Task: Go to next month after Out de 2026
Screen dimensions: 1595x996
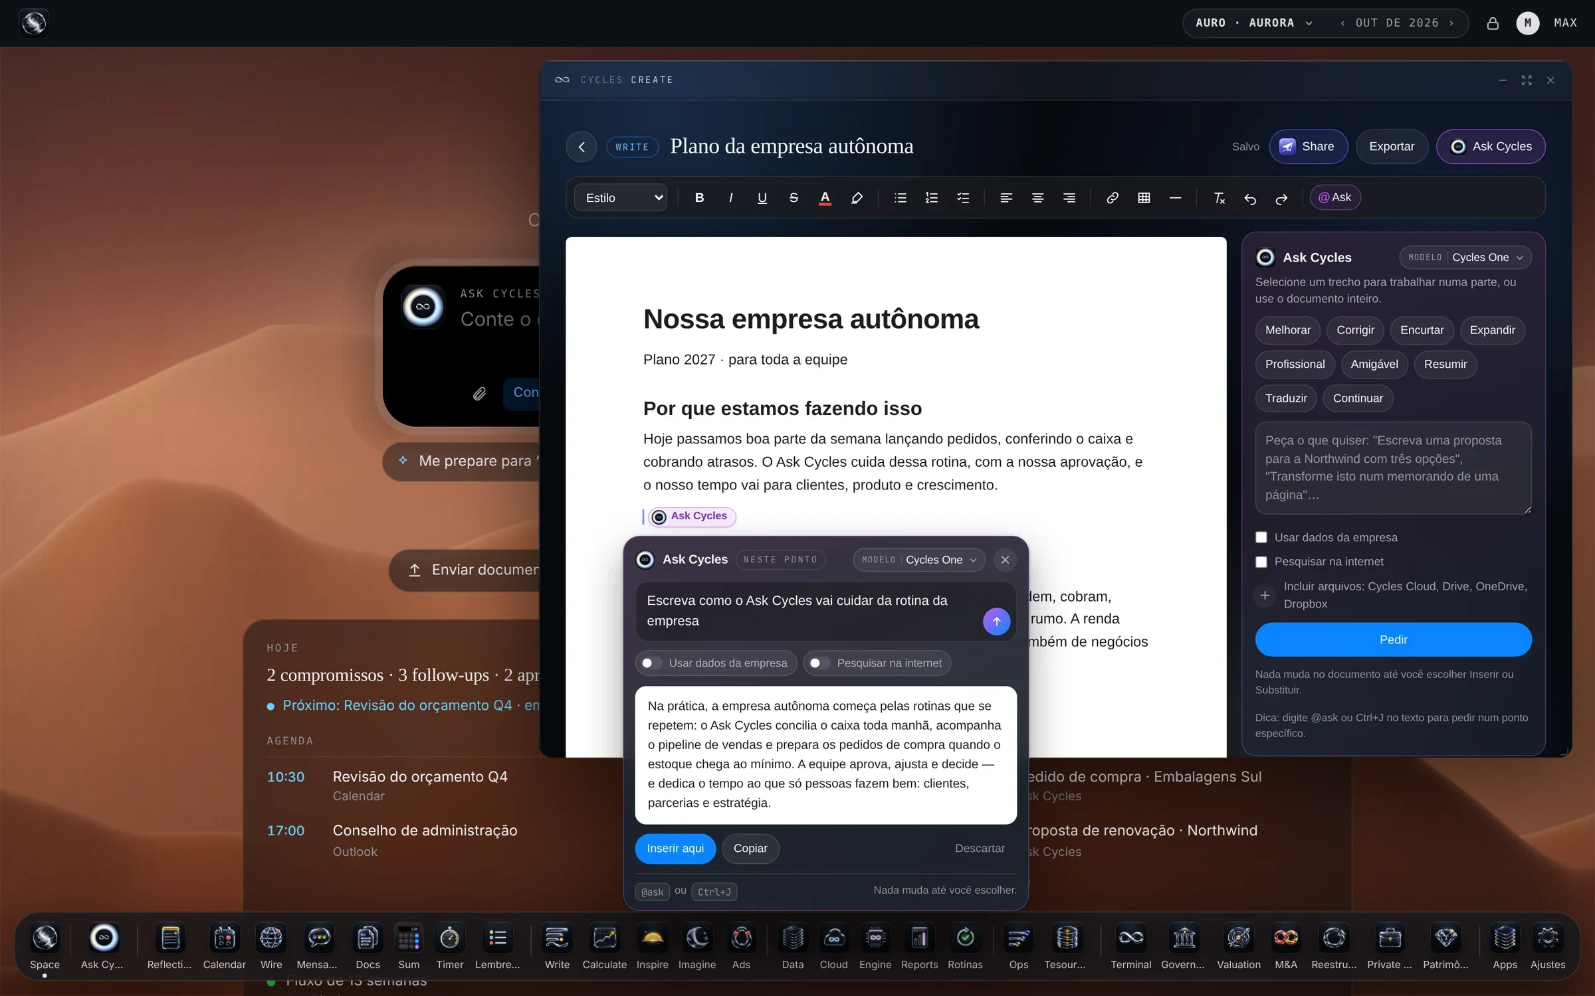Action: click(x=1452, y=23)
